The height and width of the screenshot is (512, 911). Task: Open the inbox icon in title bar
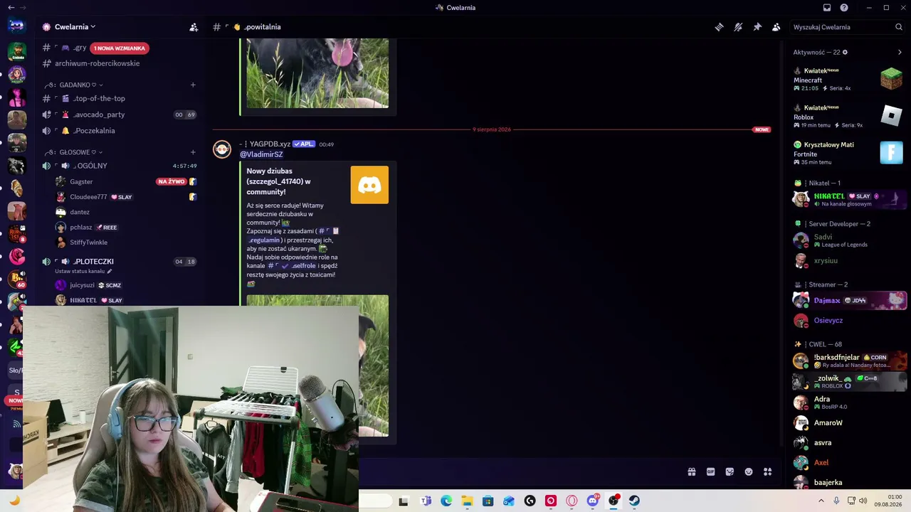click(x=827, y=8)
